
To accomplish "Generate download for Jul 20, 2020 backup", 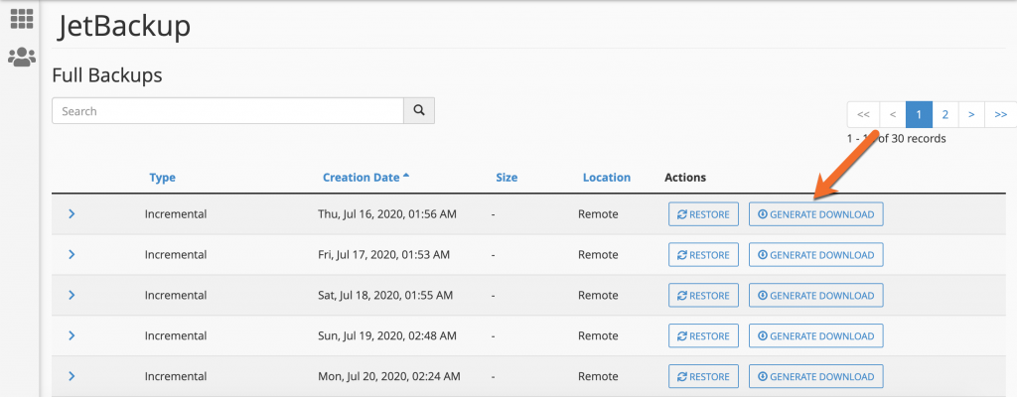I will 815,377.
